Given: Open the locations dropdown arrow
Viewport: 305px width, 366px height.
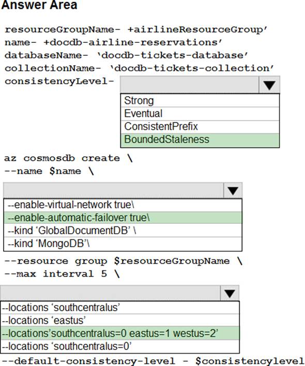Looking at the screenshot, I should tap(230, 293).
